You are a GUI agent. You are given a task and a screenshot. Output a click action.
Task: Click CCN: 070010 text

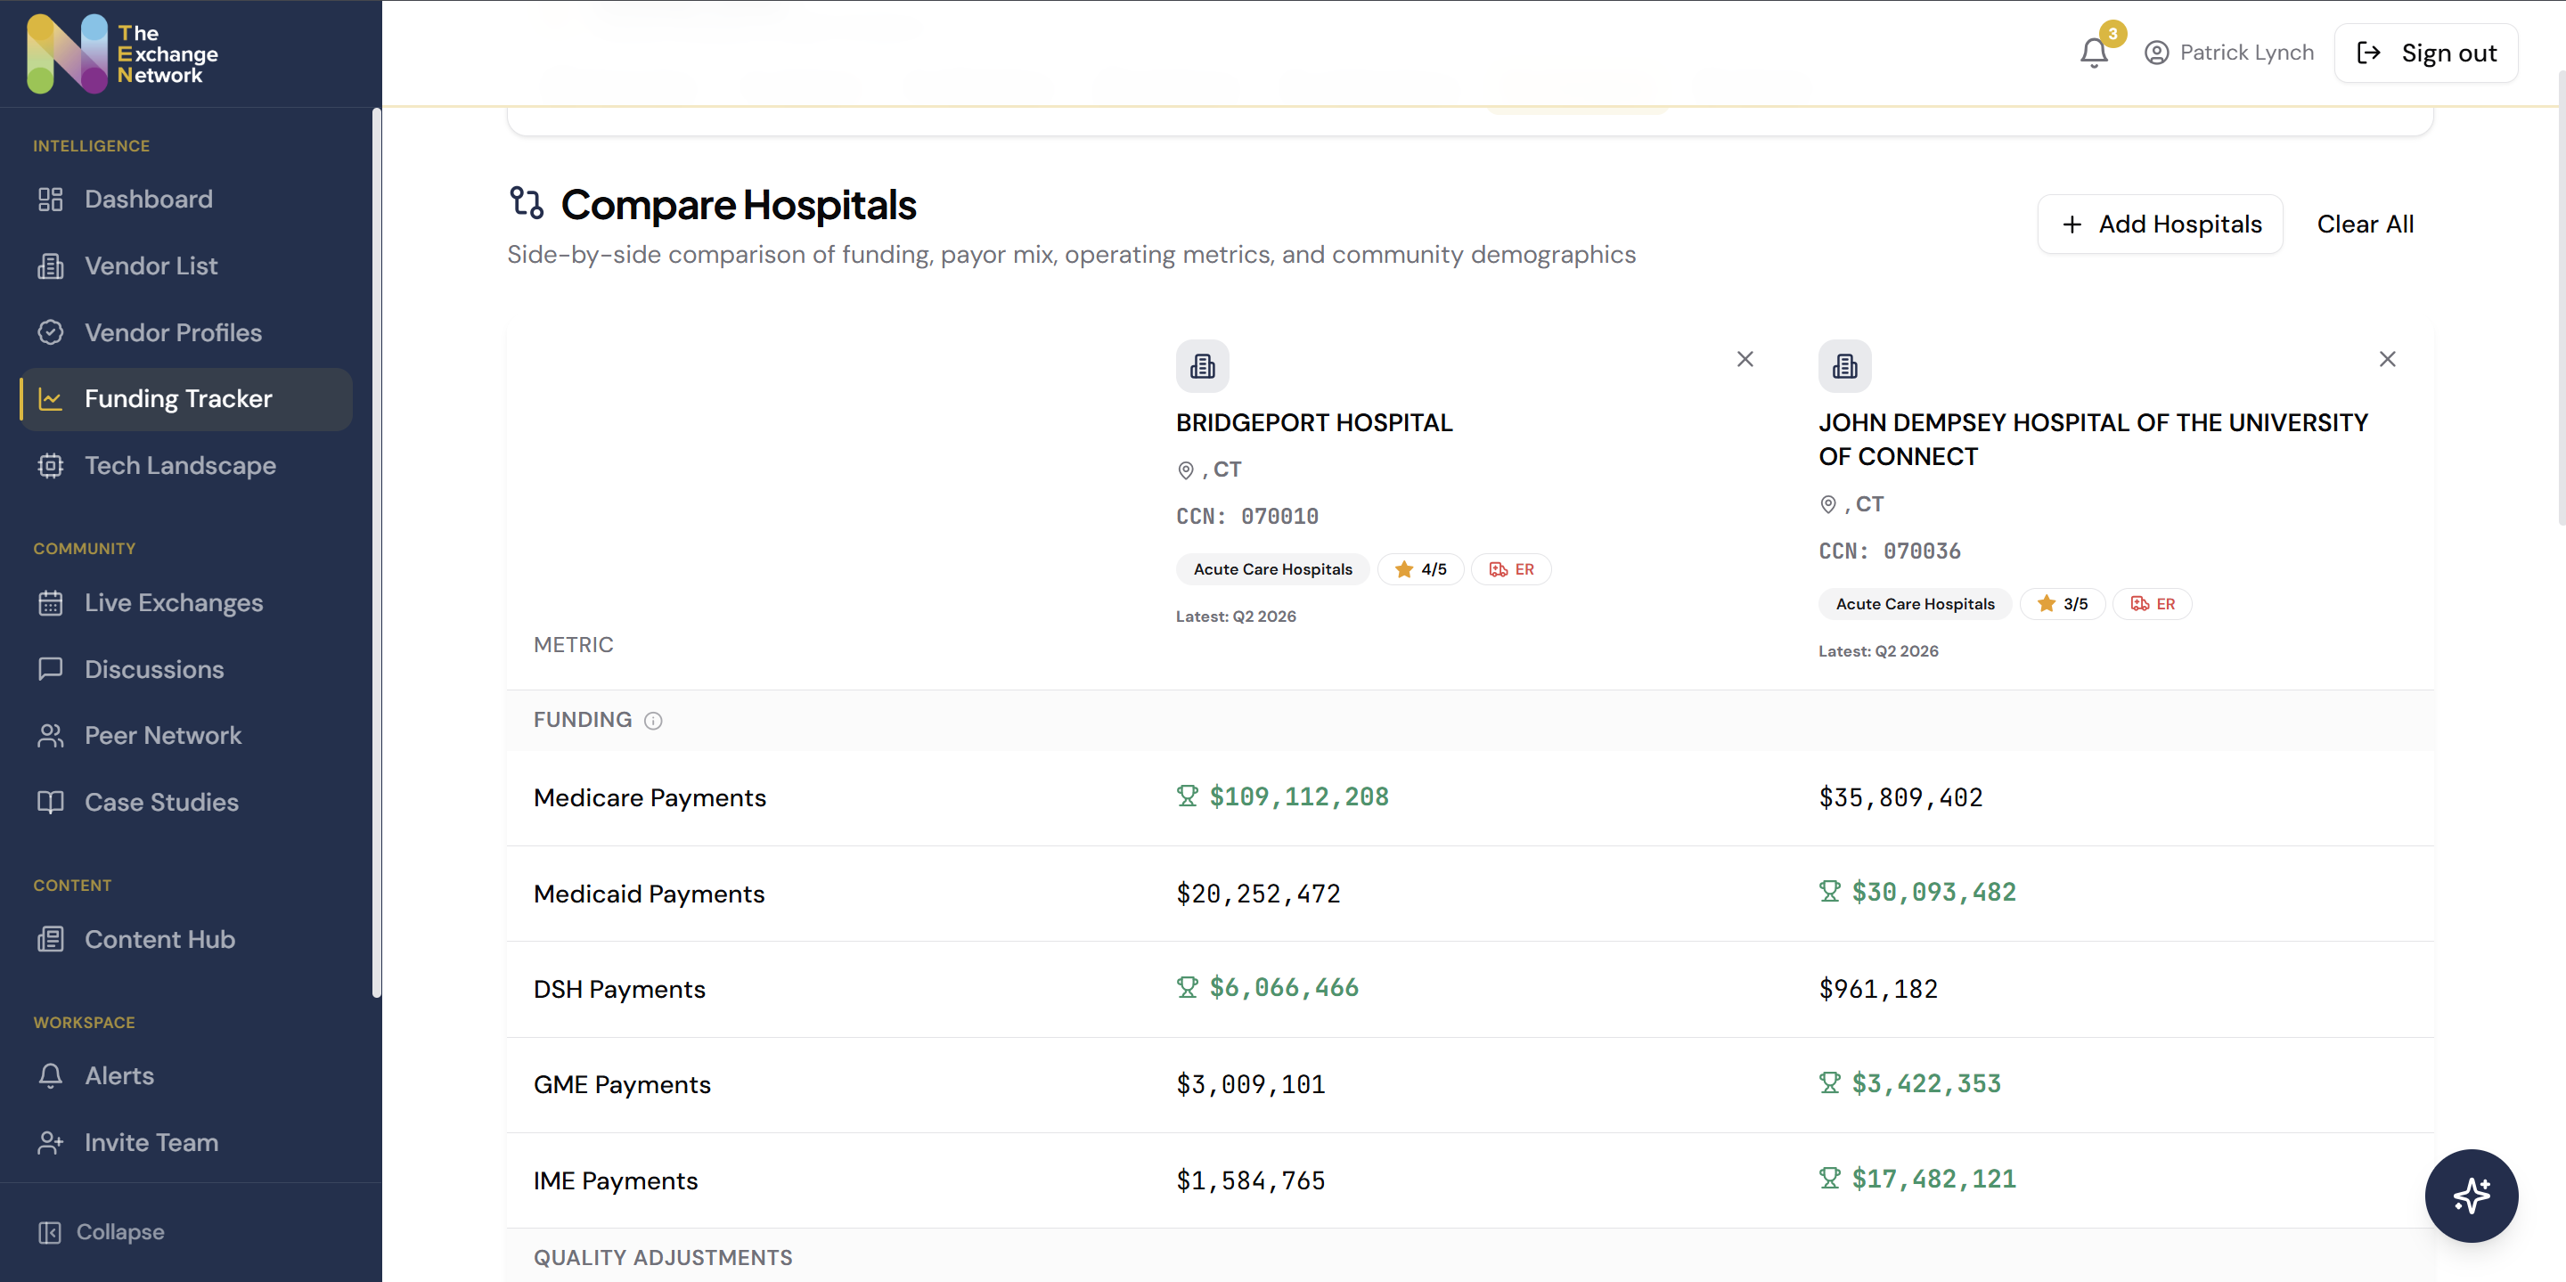[1247, 517]
